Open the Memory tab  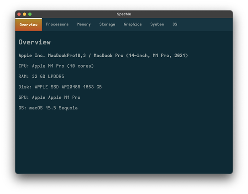point(84,24)
